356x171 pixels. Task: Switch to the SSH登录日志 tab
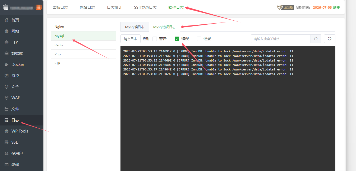coord(145,7)
